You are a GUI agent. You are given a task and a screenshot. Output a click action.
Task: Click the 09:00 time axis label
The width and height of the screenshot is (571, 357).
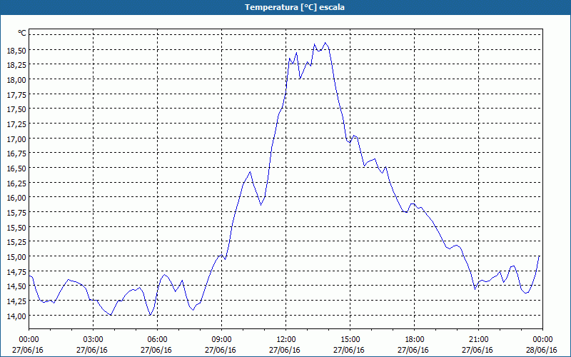click(222, 340)
